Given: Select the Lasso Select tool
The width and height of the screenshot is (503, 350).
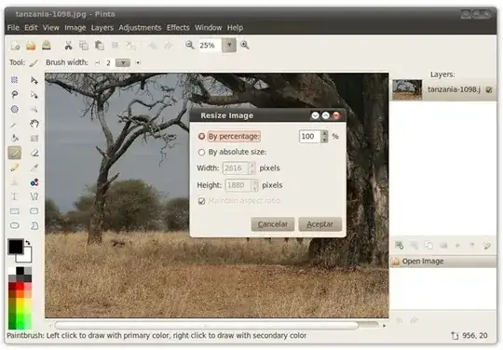Looking at the screenshot, I should point(14,95).
